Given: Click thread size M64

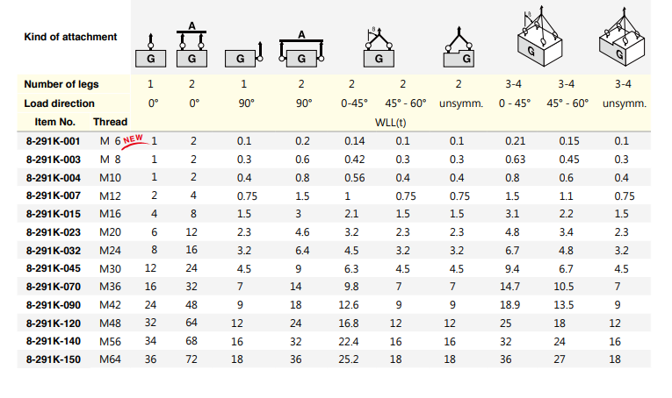Looking at the screenshot, I should [x=110, y=359].
